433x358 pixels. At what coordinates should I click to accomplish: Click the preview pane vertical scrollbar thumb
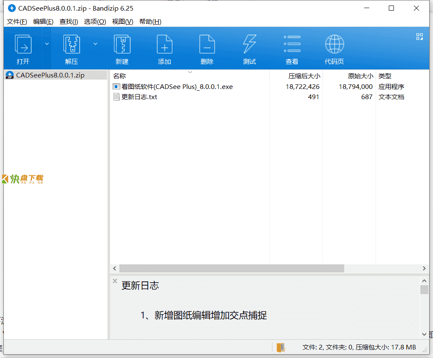[x=424, y=289]
